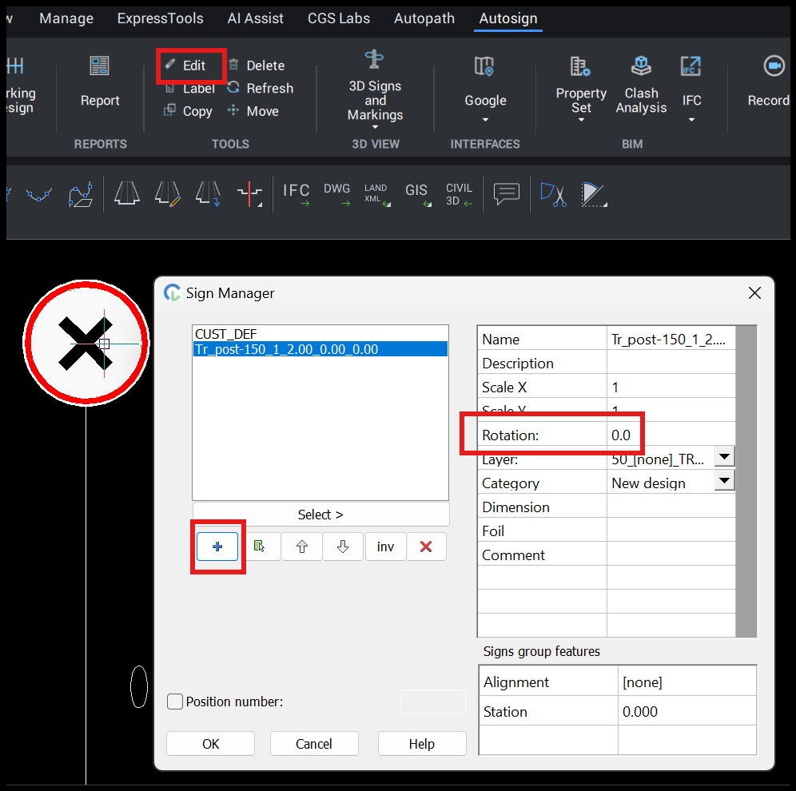The image size is (796, 791).
Task: Click the comment speech bubble icon
Action: click(x=507, y=193)
